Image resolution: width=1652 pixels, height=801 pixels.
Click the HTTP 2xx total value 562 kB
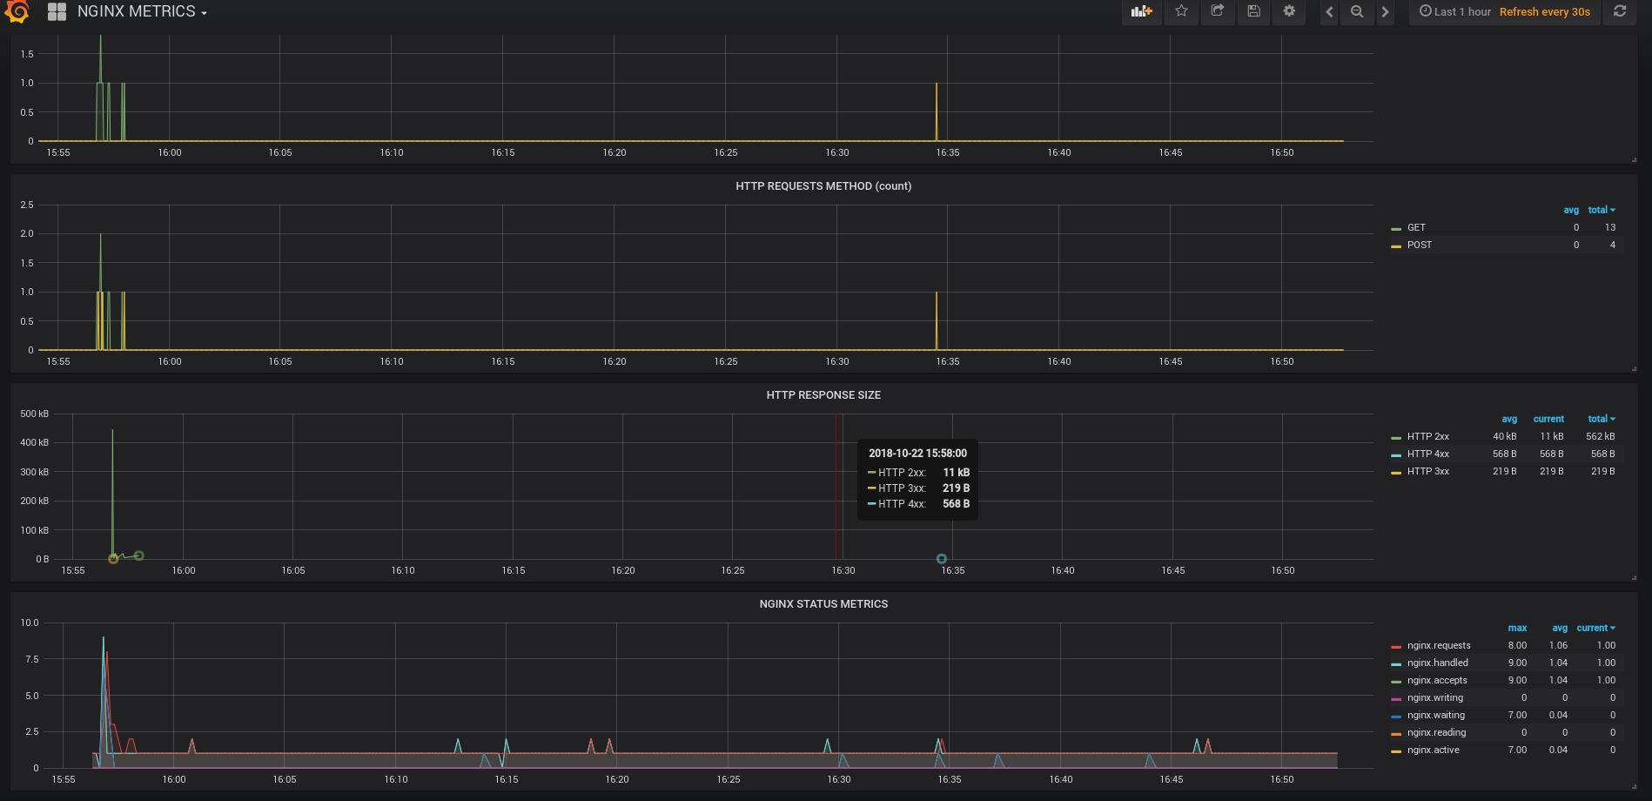pos(1600,436)
